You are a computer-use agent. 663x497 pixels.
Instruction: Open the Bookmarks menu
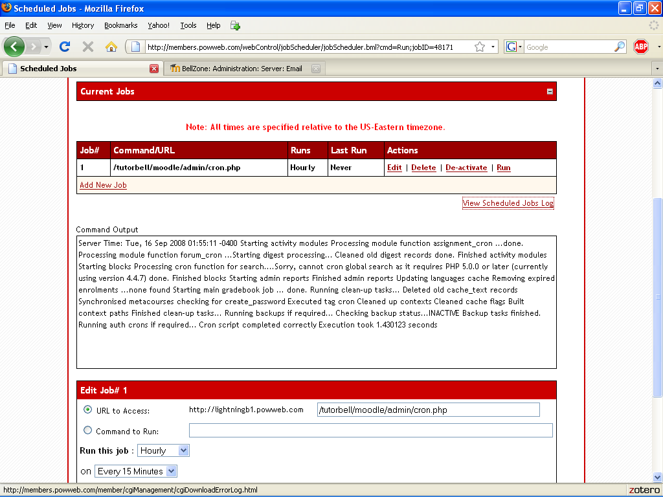(120, 25)
